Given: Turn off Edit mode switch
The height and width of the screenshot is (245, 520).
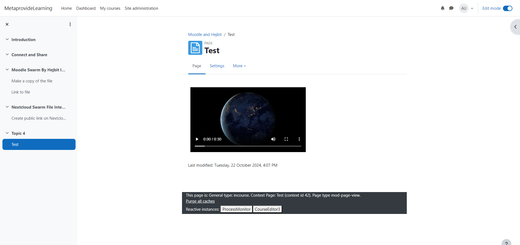Looking at the screenshot, I should (x=508, y=8).
